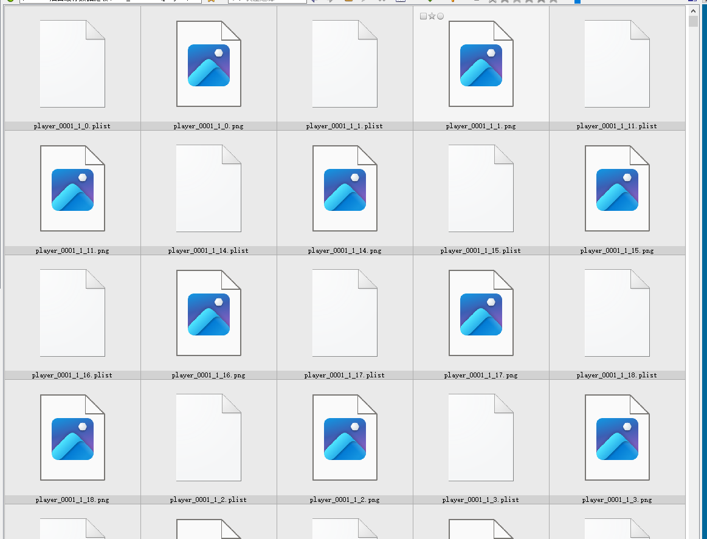This screenshot has width=707, height=539.
Task: Click the file name text player_0001_1_1.png
Action: pos(481,126)
